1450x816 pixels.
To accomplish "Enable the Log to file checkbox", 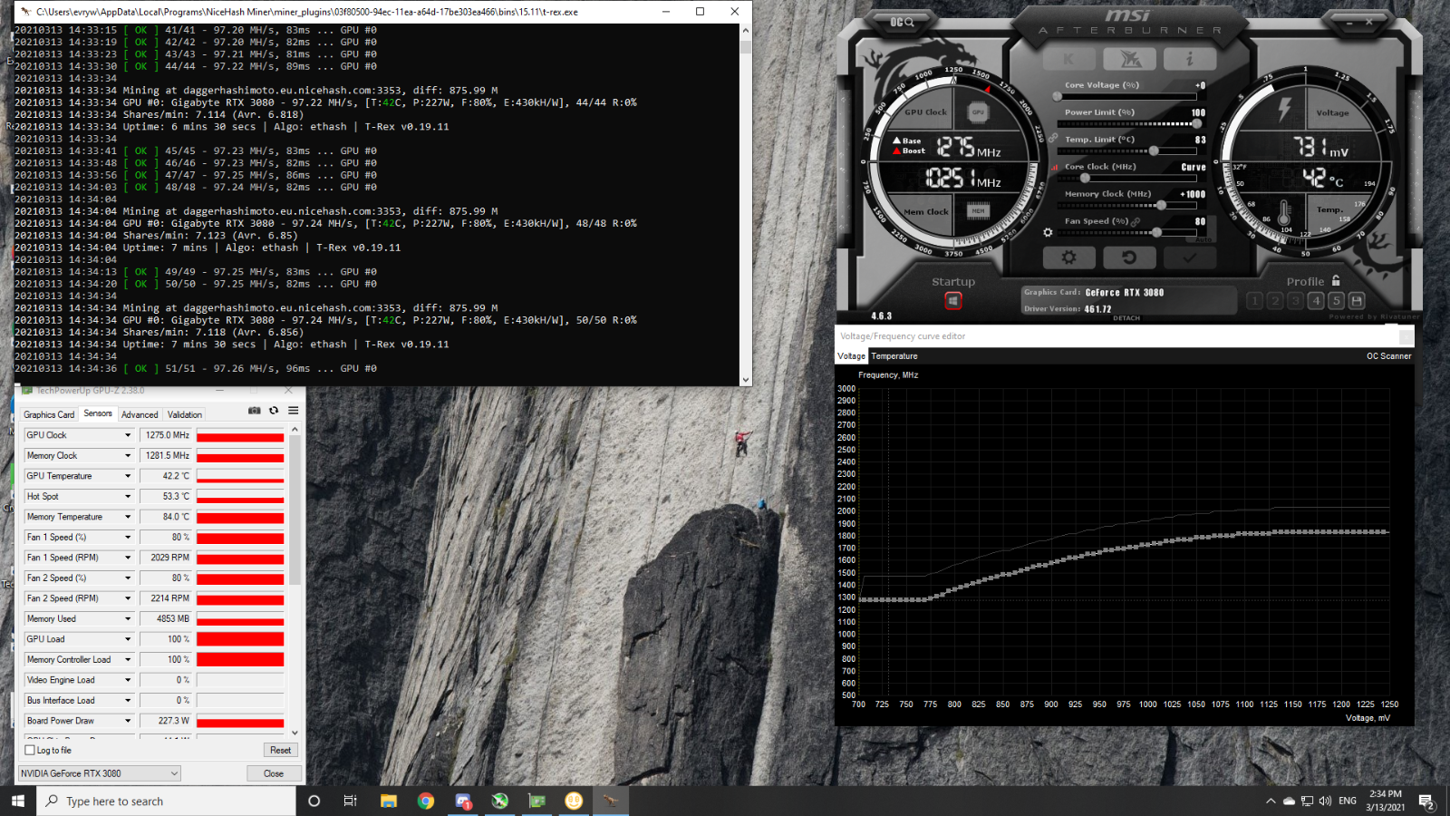I will coord(30,750).
